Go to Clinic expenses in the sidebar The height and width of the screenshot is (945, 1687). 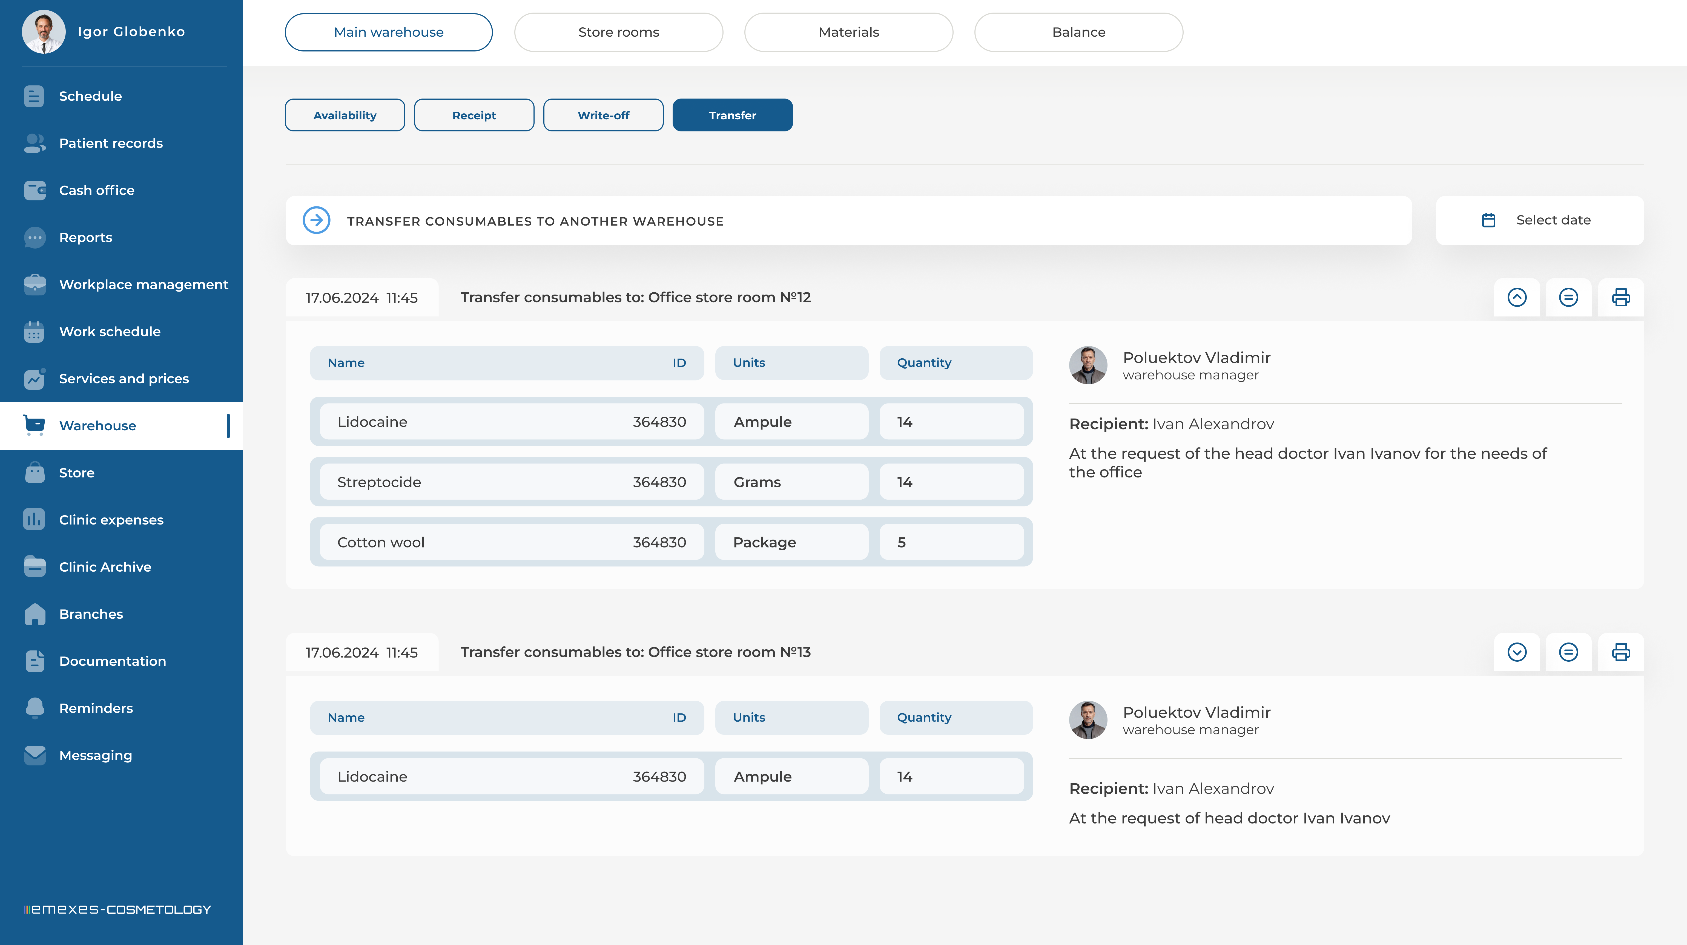click(111, 520)
